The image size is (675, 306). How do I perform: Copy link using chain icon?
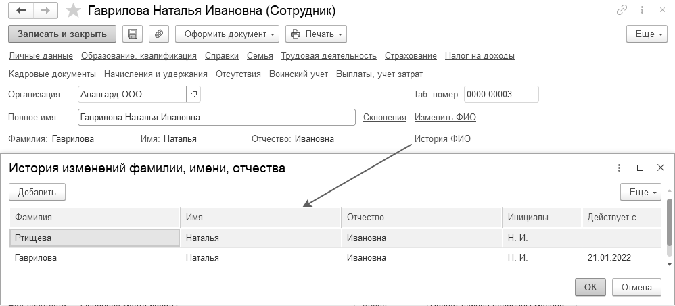[x=622, y=11]
